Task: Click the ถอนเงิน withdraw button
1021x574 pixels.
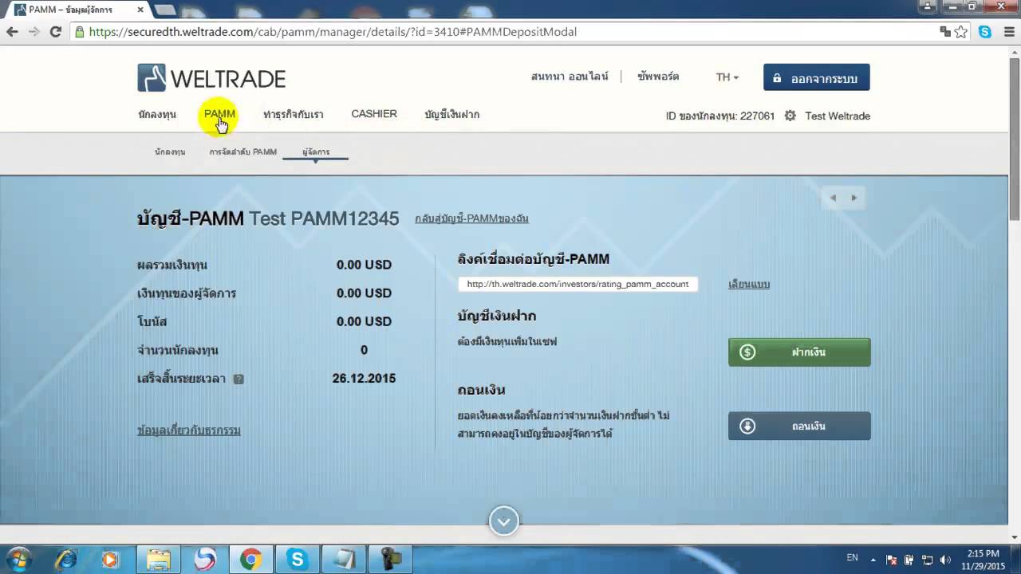Action: tap(799, 426)
